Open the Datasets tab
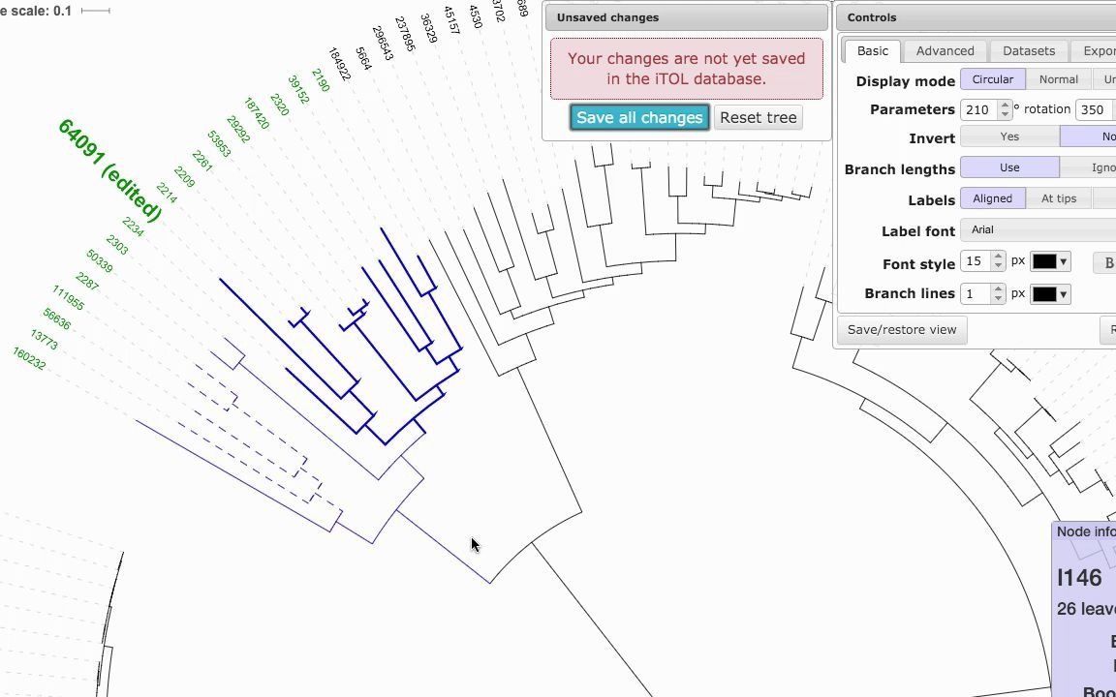The image size is (1116, 697). [x=1029, y=50]
